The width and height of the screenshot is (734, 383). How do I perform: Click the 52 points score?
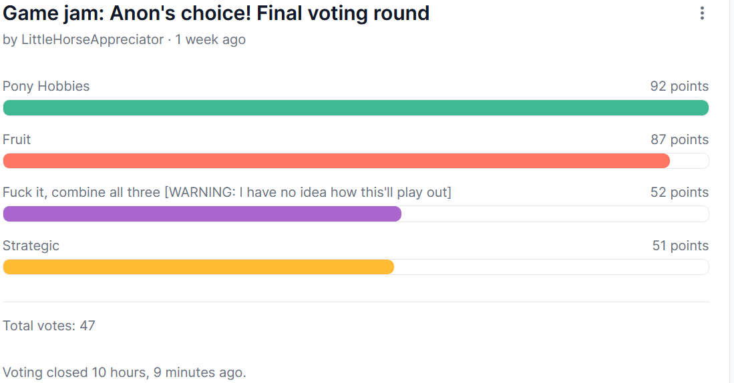click(x=679, y=192)
